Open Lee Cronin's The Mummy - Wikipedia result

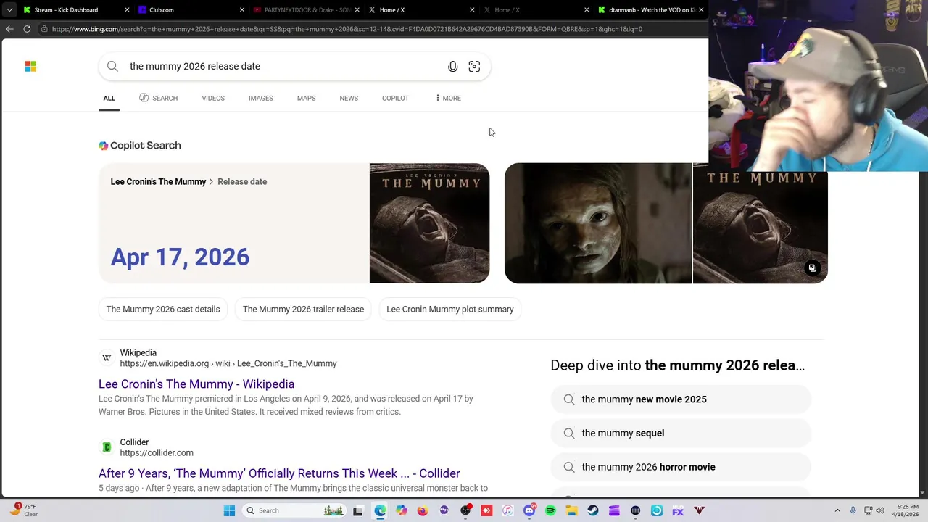tap(196, 384)
